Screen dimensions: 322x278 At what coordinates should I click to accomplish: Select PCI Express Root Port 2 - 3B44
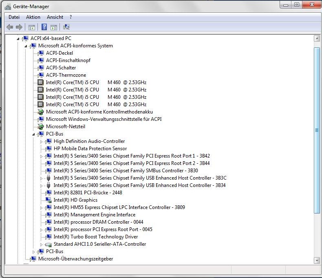pos(131,163)
